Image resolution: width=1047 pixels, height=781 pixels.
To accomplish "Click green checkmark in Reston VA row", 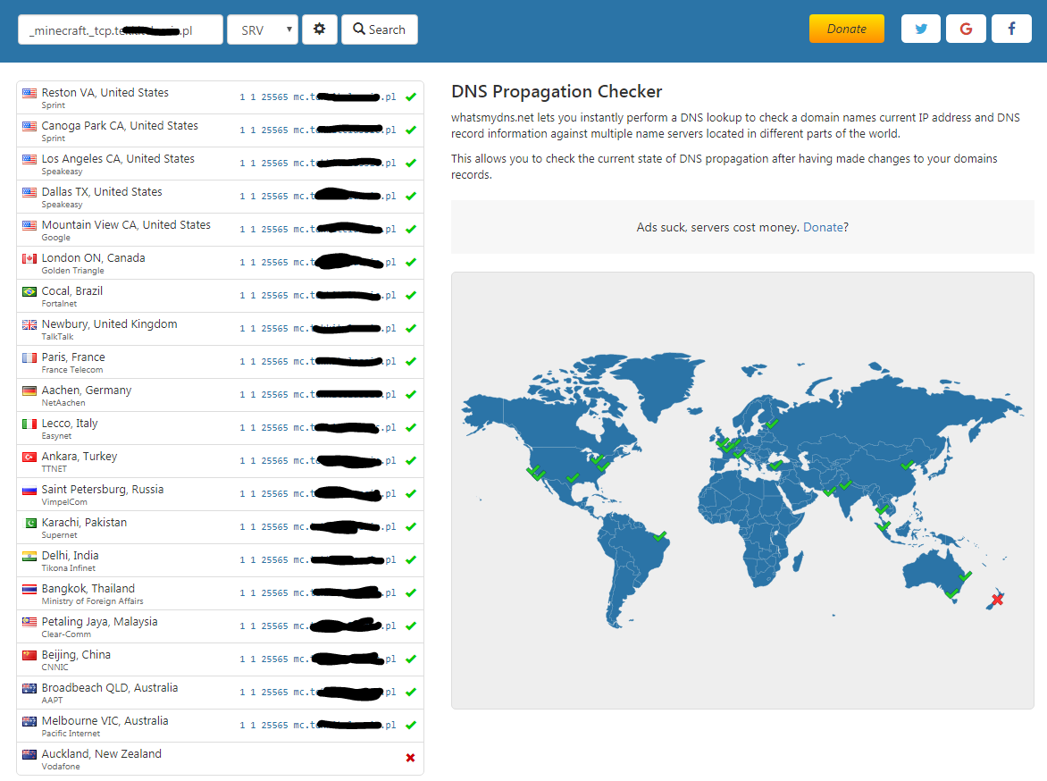I will coord(410,97).
